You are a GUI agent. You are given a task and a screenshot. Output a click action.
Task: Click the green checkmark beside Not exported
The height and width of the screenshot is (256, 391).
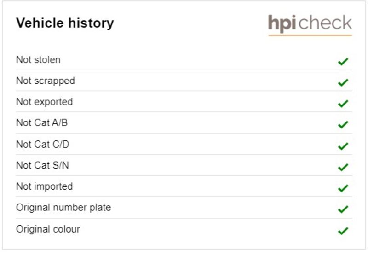pyautogui.click(x=343, y=103)
